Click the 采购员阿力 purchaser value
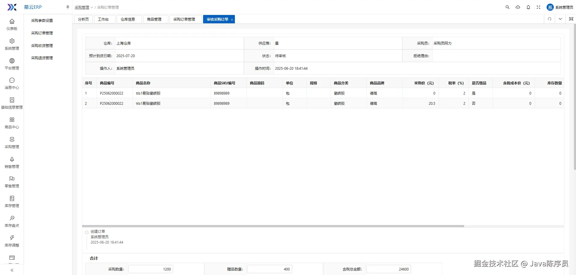 pos(442,43)
